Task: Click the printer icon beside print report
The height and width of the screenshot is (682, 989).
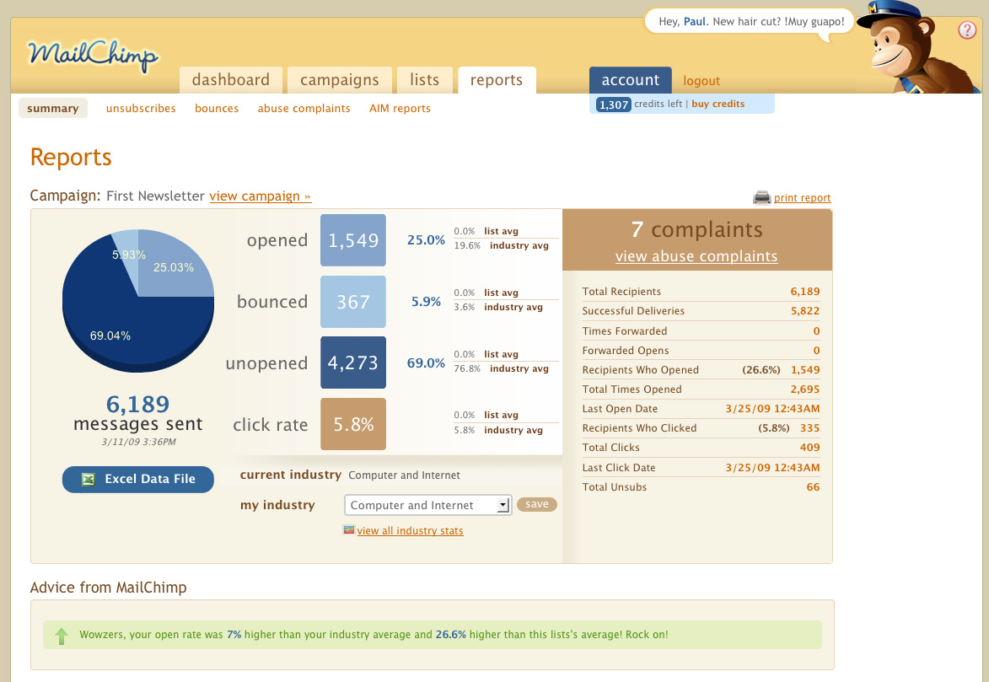Action: point(761,197)
